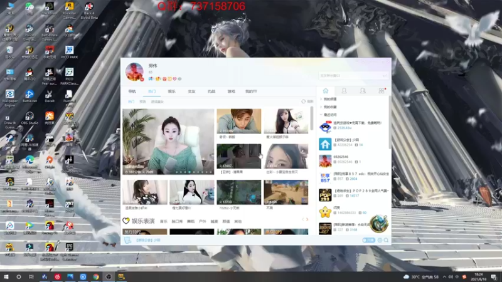Viewport: 502px width, 282px height.
Task: Open the Microsoft Edge desktop icon
Action: [29, 164]
